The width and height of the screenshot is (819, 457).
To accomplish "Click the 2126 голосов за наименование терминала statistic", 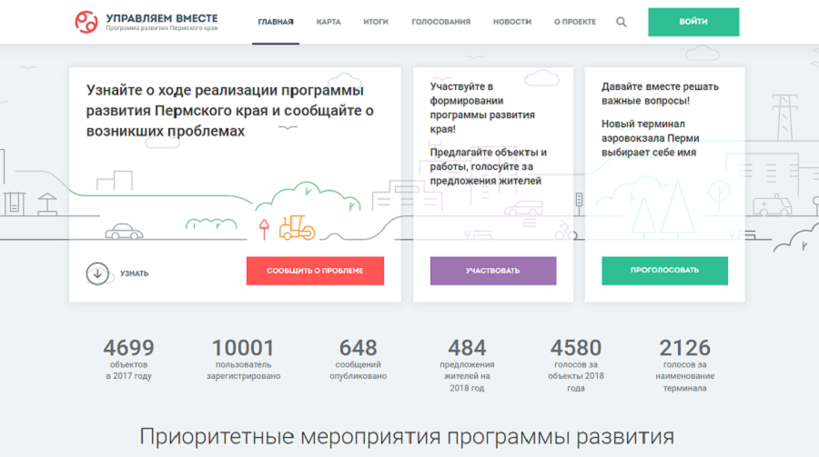I will [684, 364].
